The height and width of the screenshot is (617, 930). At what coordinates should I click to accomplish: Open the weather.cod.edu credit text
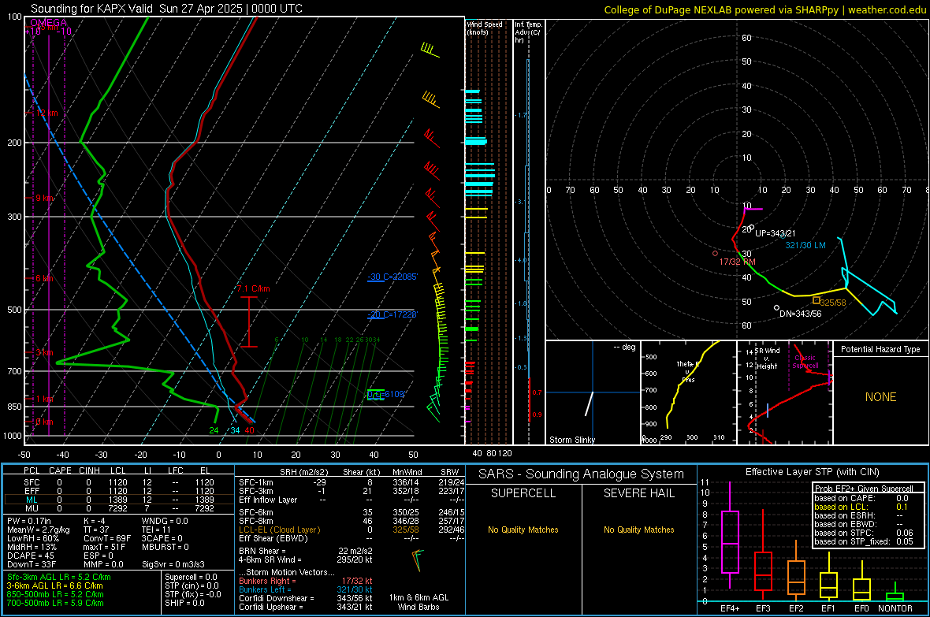point(887,9)
